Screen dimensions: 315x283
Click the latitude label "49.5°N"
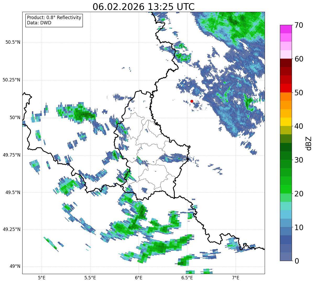pyautogui.click(x=13, y=192)
